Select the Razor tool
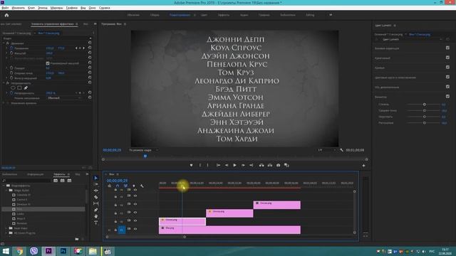The height and width of the screenshot is (256, 456). coord(96,198)
